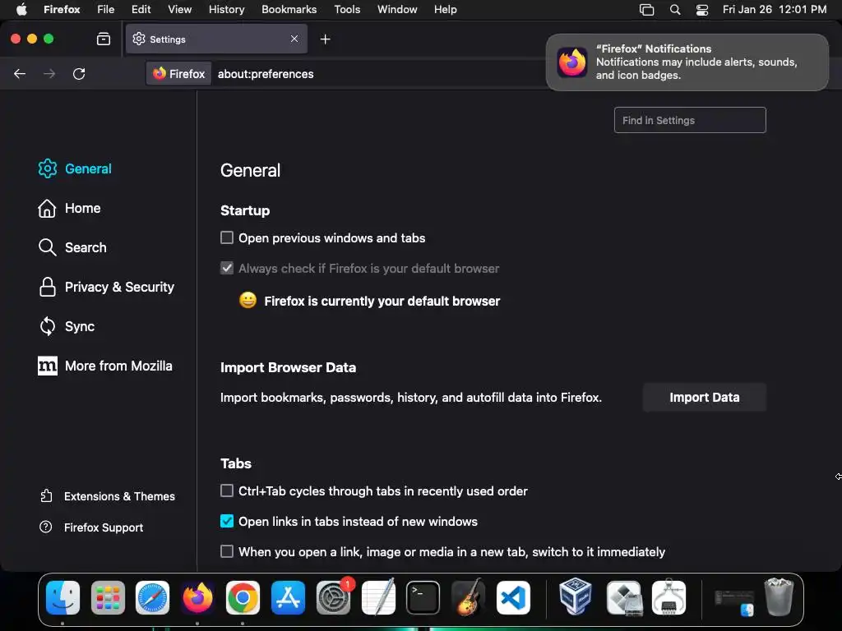The width and height of the screenshot is (842, 631).
Task: Click the about:preferences address field
Action: point(266,74)
